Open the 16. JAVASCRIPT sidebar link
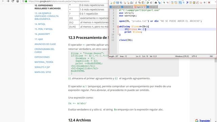 (x=42, y=34)
